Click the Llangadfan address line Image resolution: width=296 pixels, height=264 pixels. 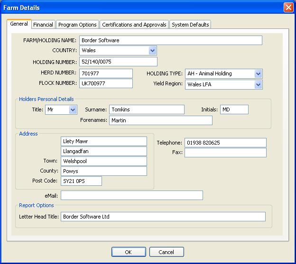pos(104,151)
